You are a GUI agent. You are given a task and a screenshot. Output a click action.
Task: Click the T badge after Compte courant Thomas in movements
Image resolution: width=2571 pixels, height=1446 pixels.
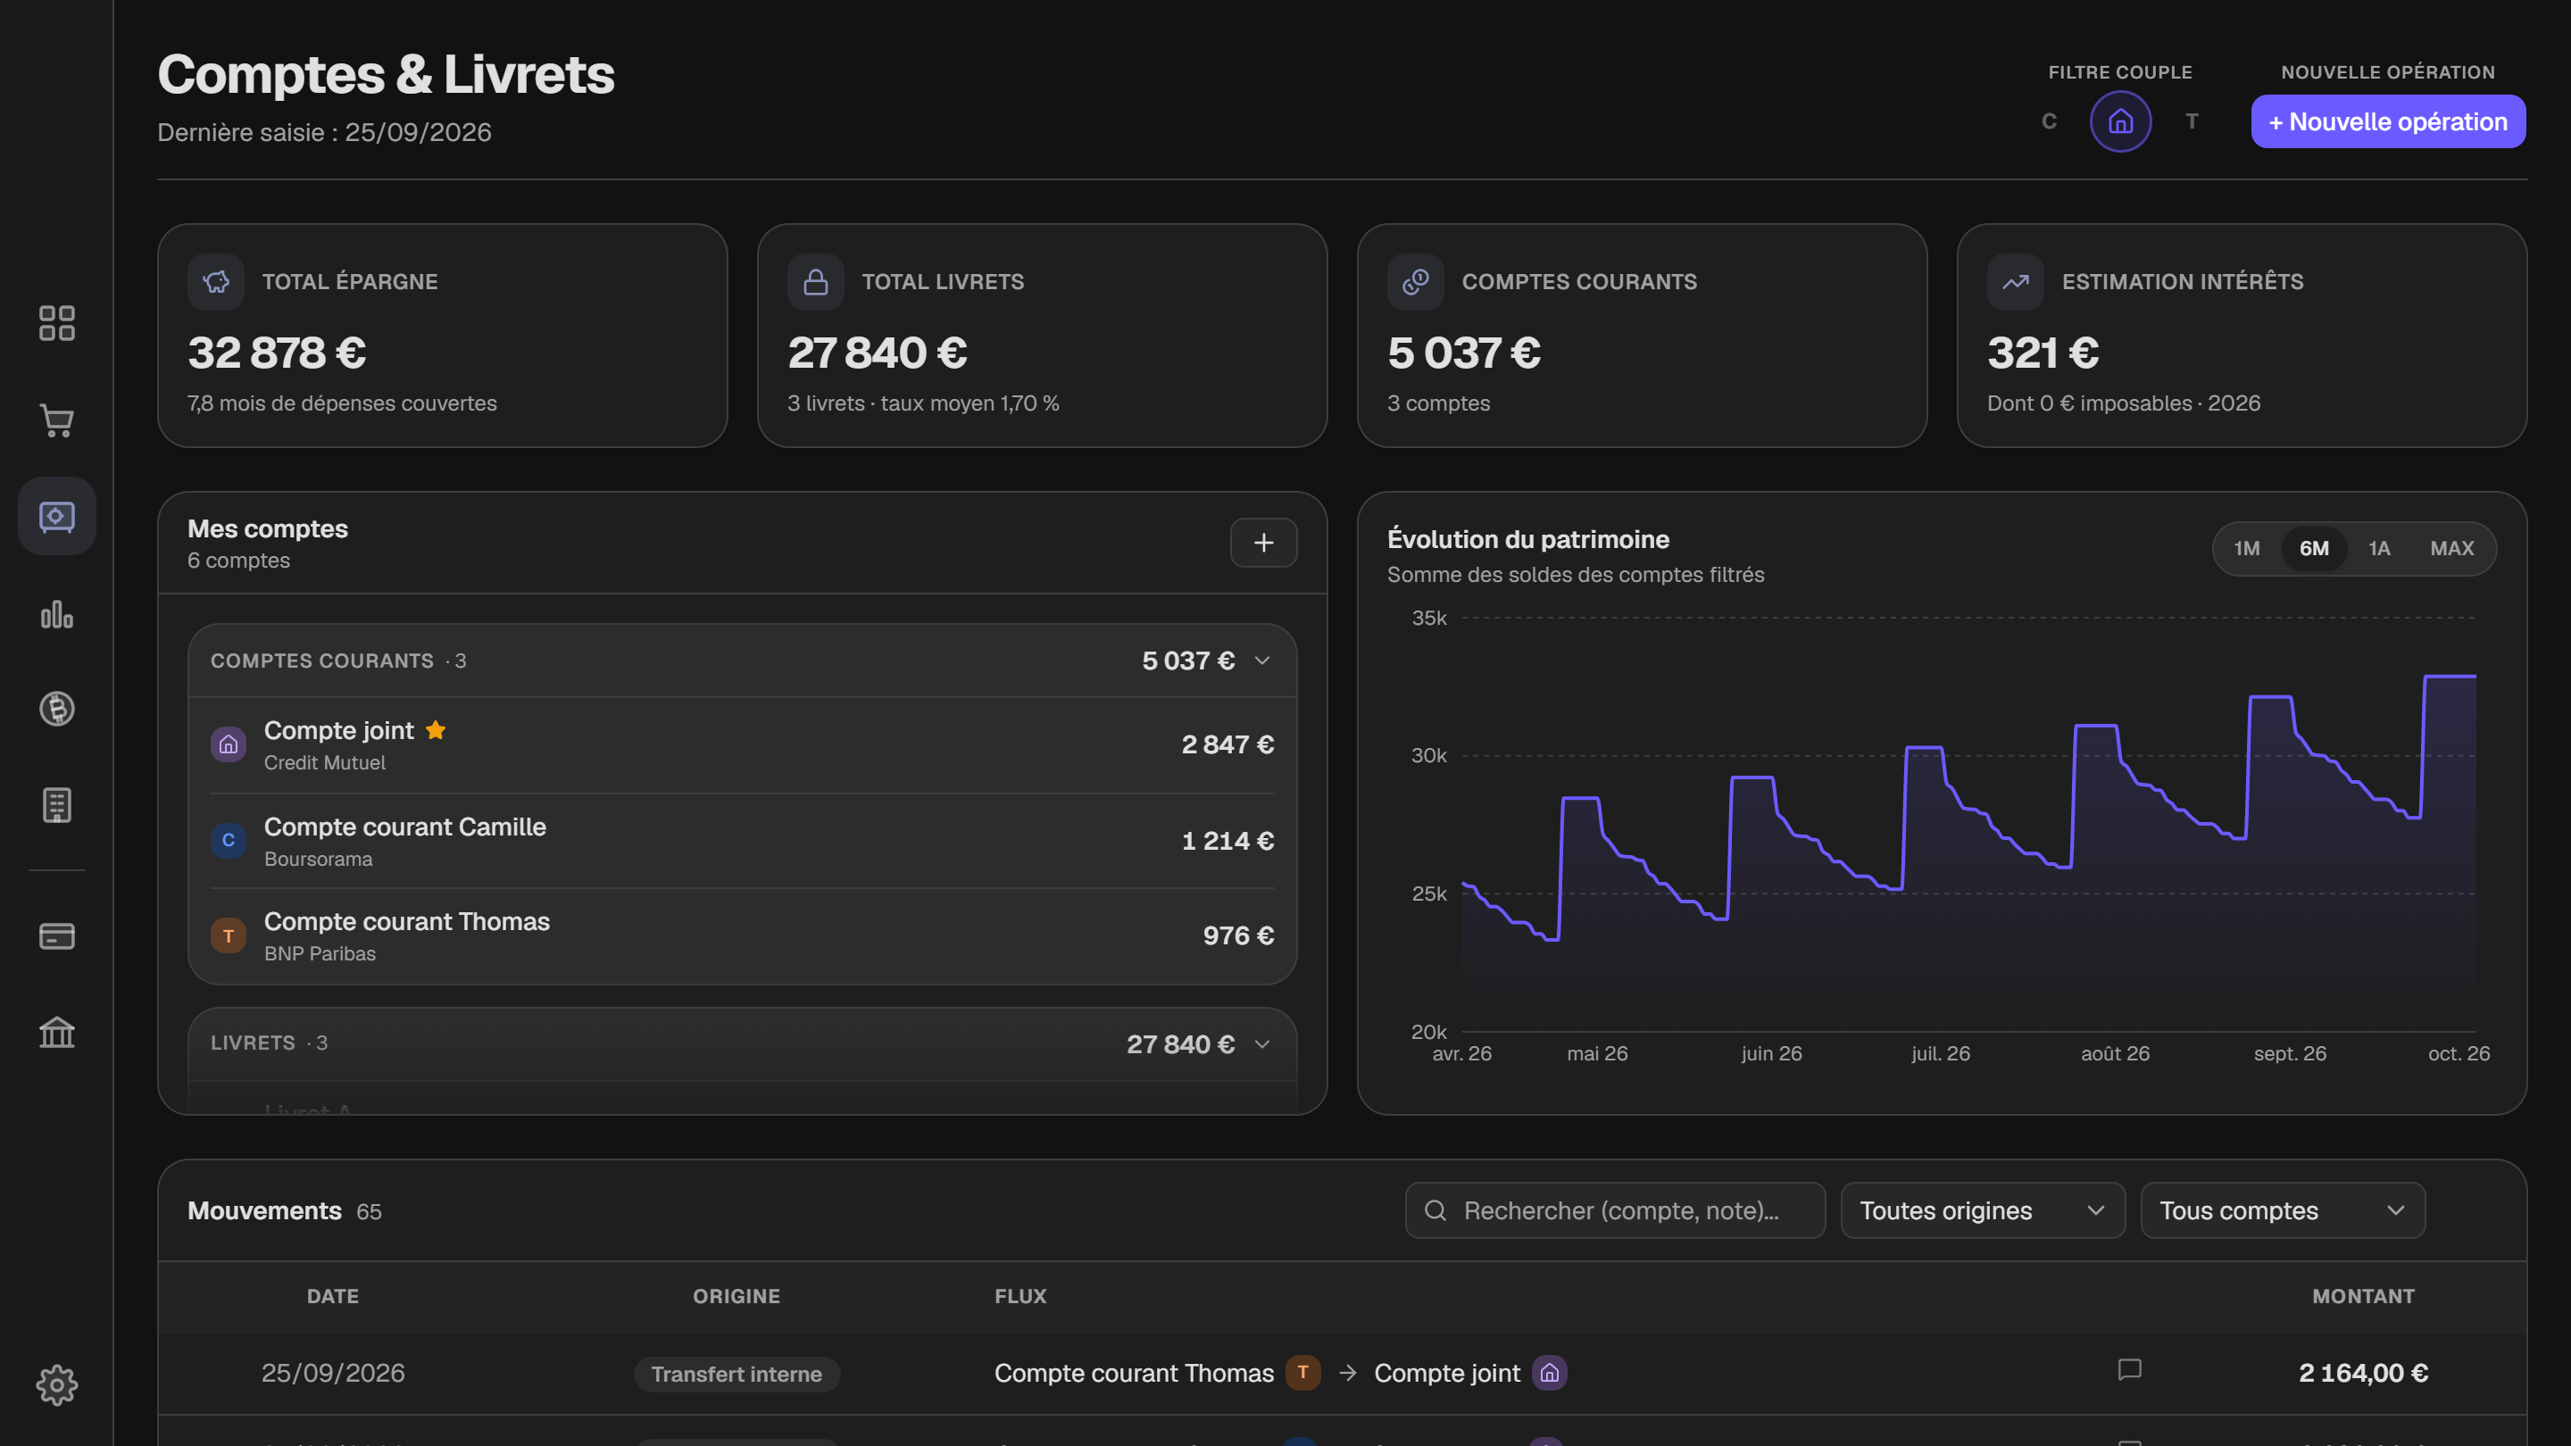1302,1372
